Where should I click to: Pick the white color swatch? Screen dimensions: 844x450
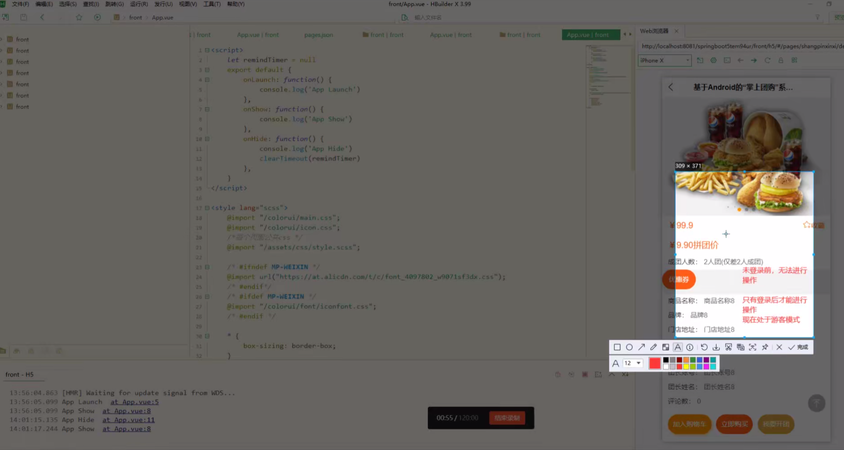pyautogui.click(x=666, y=367)
